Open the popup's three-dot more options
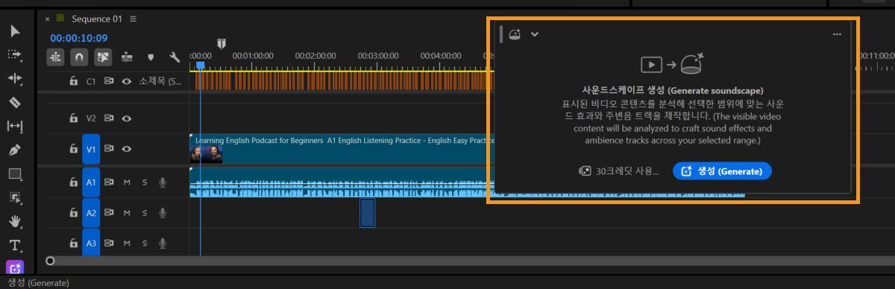This screenshot has height=289, width=895. click(x=837, y=34)
